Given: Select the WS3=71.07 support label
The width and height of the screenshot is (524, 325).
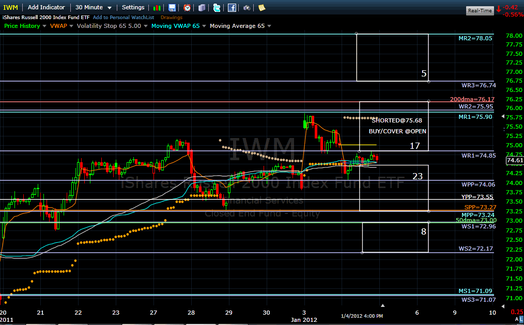Looking at the screenshot, I should tap(479, 300).
